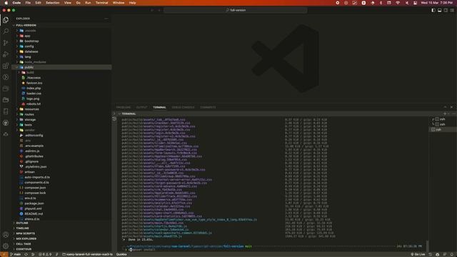Expand the Timeline section
The image size is (457, 257).
(62, 228)
